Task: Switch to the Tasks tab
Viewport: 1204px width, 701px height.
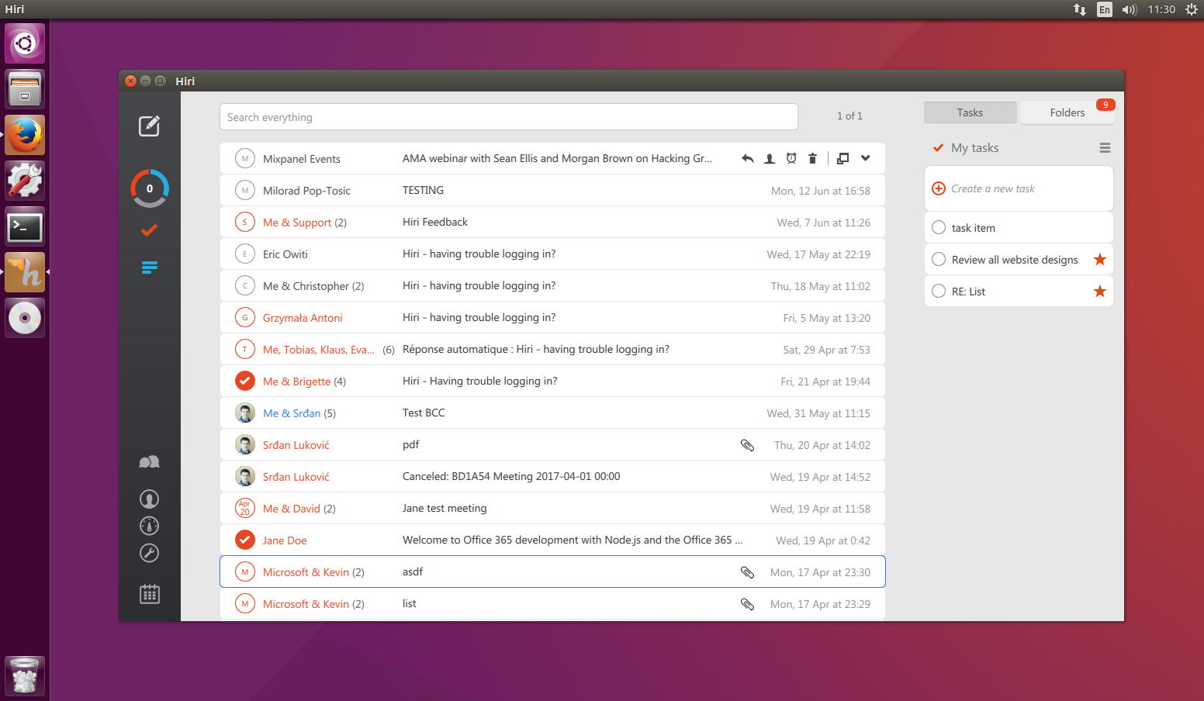Action: click(x=970, y=113)
